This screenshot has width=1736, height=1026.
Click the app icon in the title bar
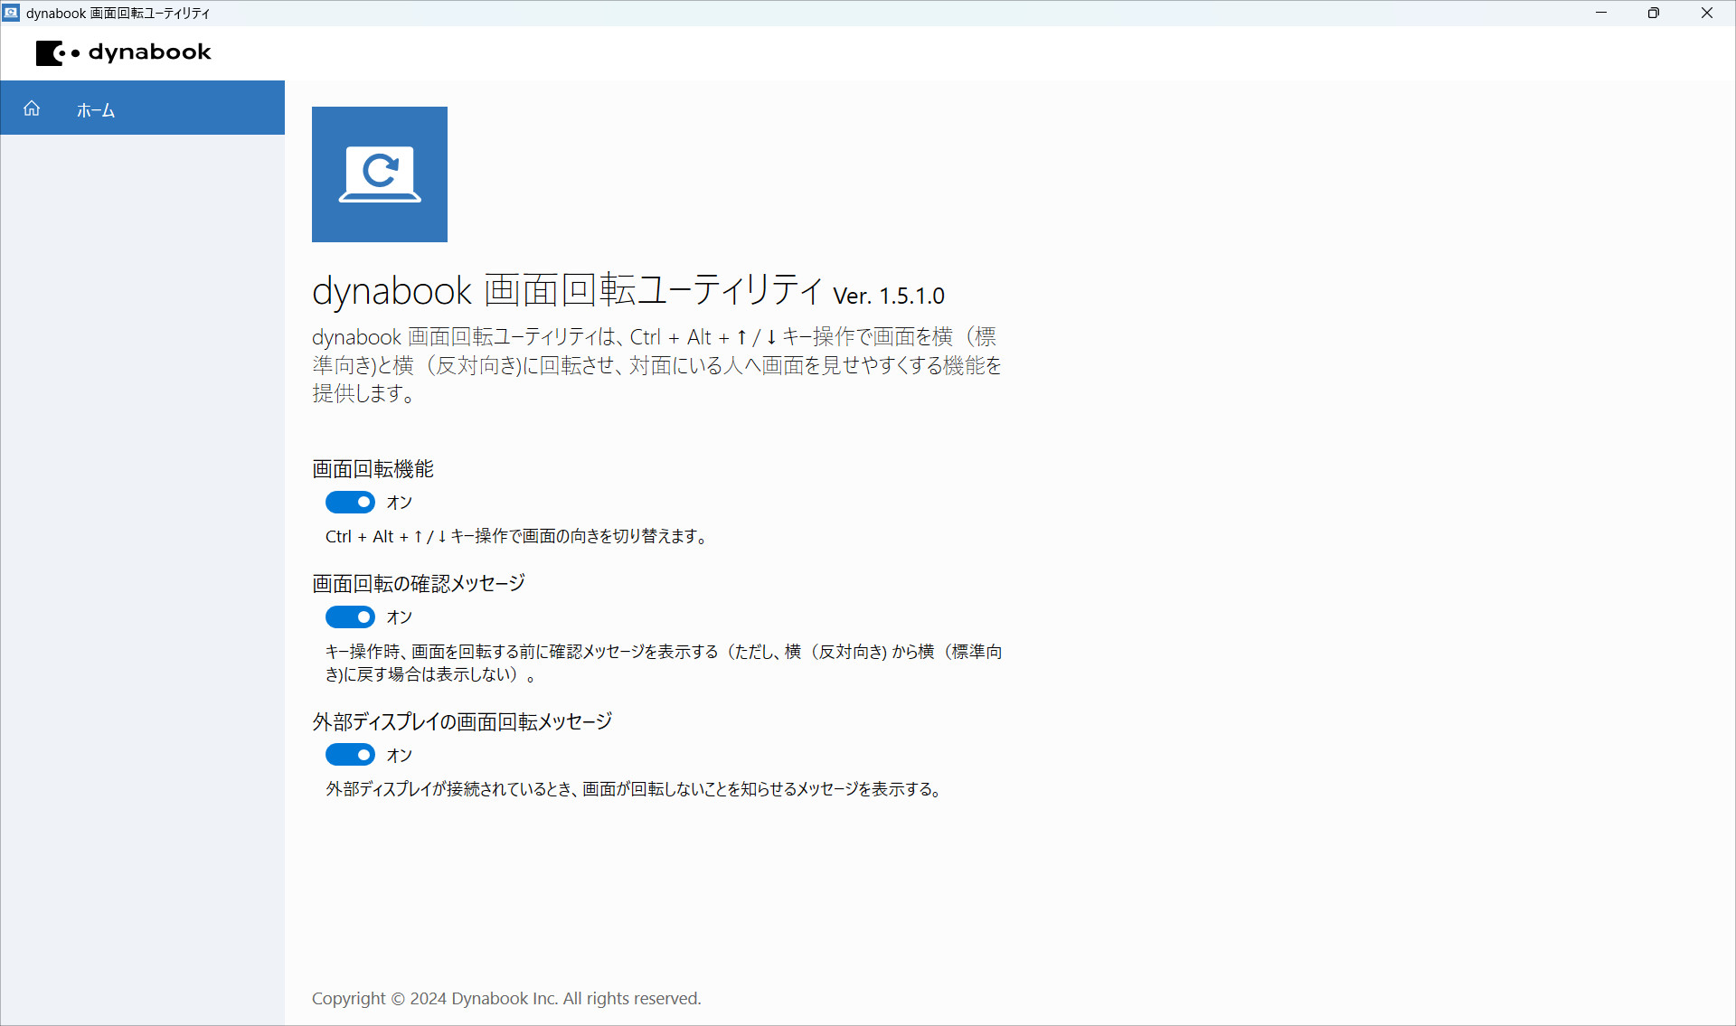pyautogui.click(x=11, y=13)
